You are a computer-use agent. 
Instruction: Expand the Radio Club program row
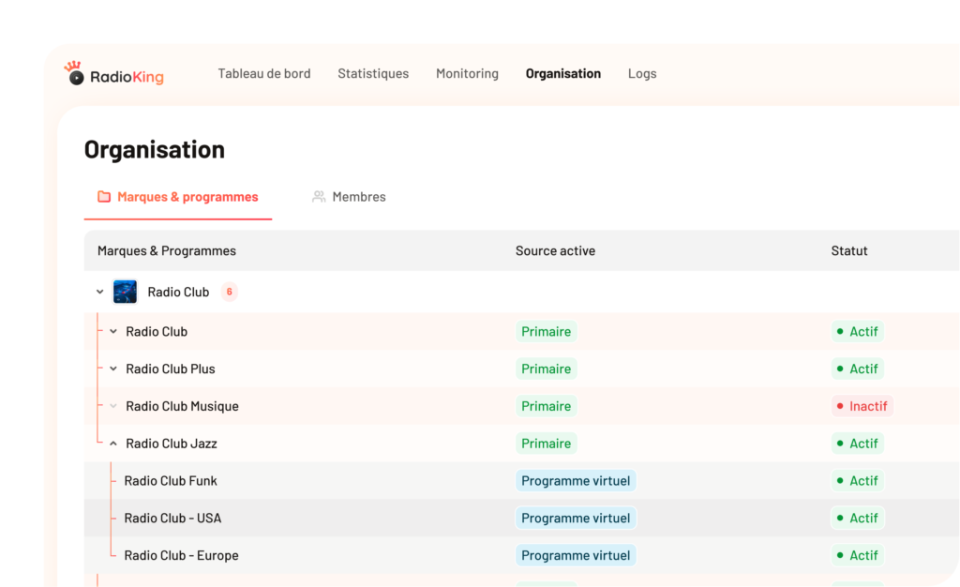pos(113,331)
